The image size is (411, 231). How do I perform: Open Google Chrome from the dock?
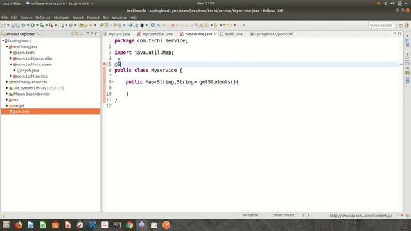(129, 225)
